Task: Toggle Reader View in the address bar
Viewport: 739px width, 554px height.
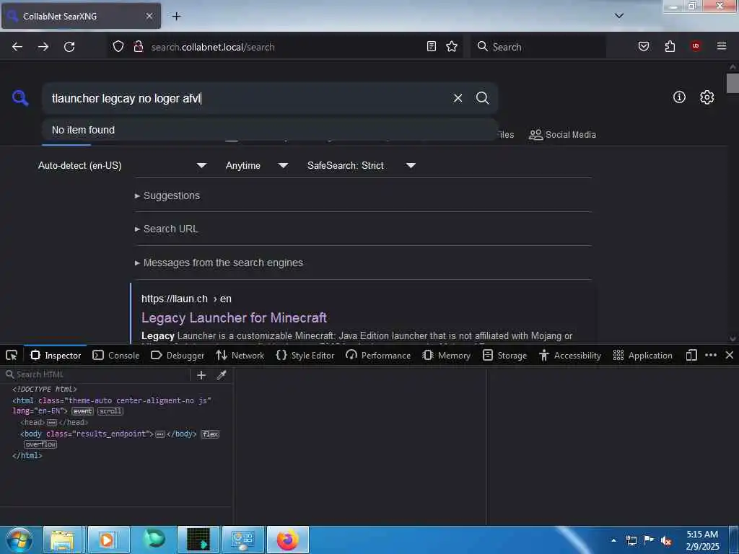Action: click(432, 46)
